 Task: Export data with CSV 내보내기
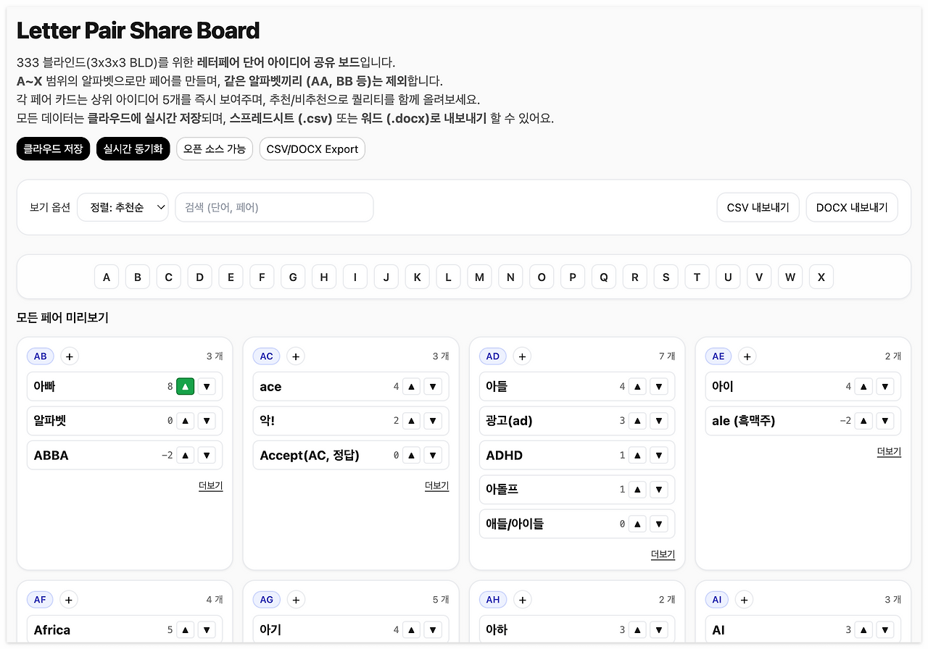tap(758, 206)
